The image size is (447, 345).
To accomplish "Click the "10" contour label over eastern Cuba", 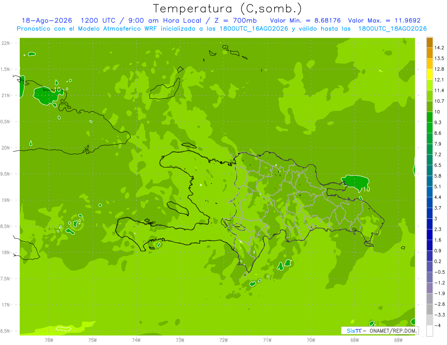I will click(58, 90).
